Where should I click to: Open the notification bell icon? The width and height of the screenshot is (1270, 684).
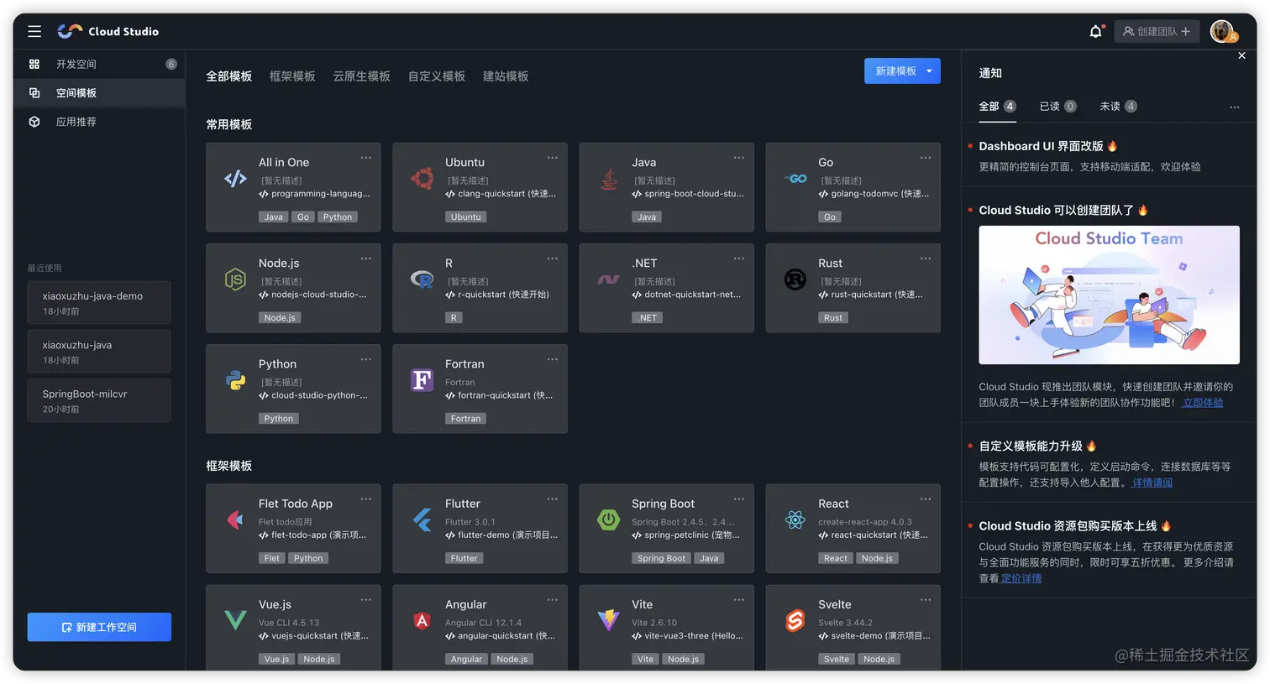(1095, 31)
